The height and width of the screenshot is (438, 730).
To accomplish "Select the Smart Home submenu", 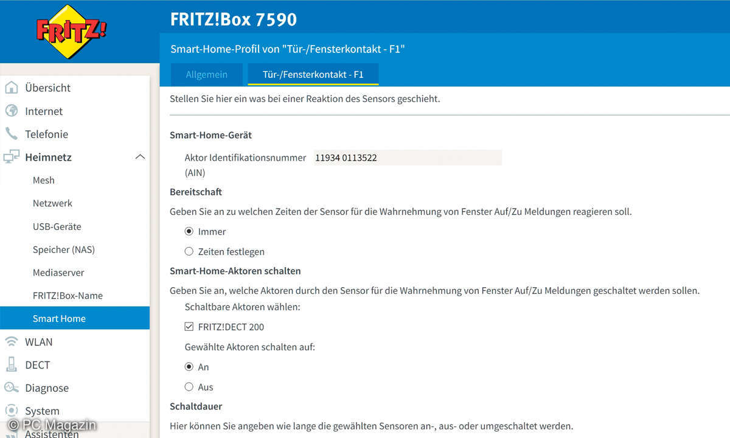I will 75,318.
